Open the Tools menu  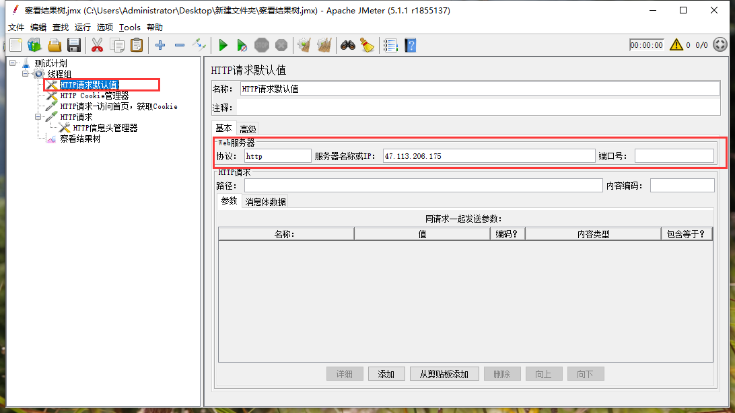click(x=129, y=28)
